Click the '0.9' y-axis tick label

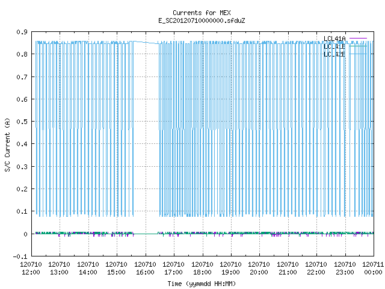coord(22,32)
